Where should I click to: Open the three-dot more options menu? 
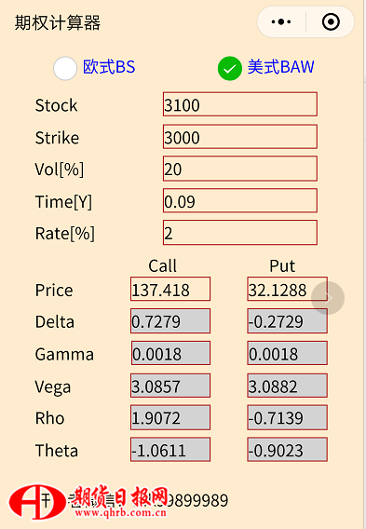click(281, 22)
